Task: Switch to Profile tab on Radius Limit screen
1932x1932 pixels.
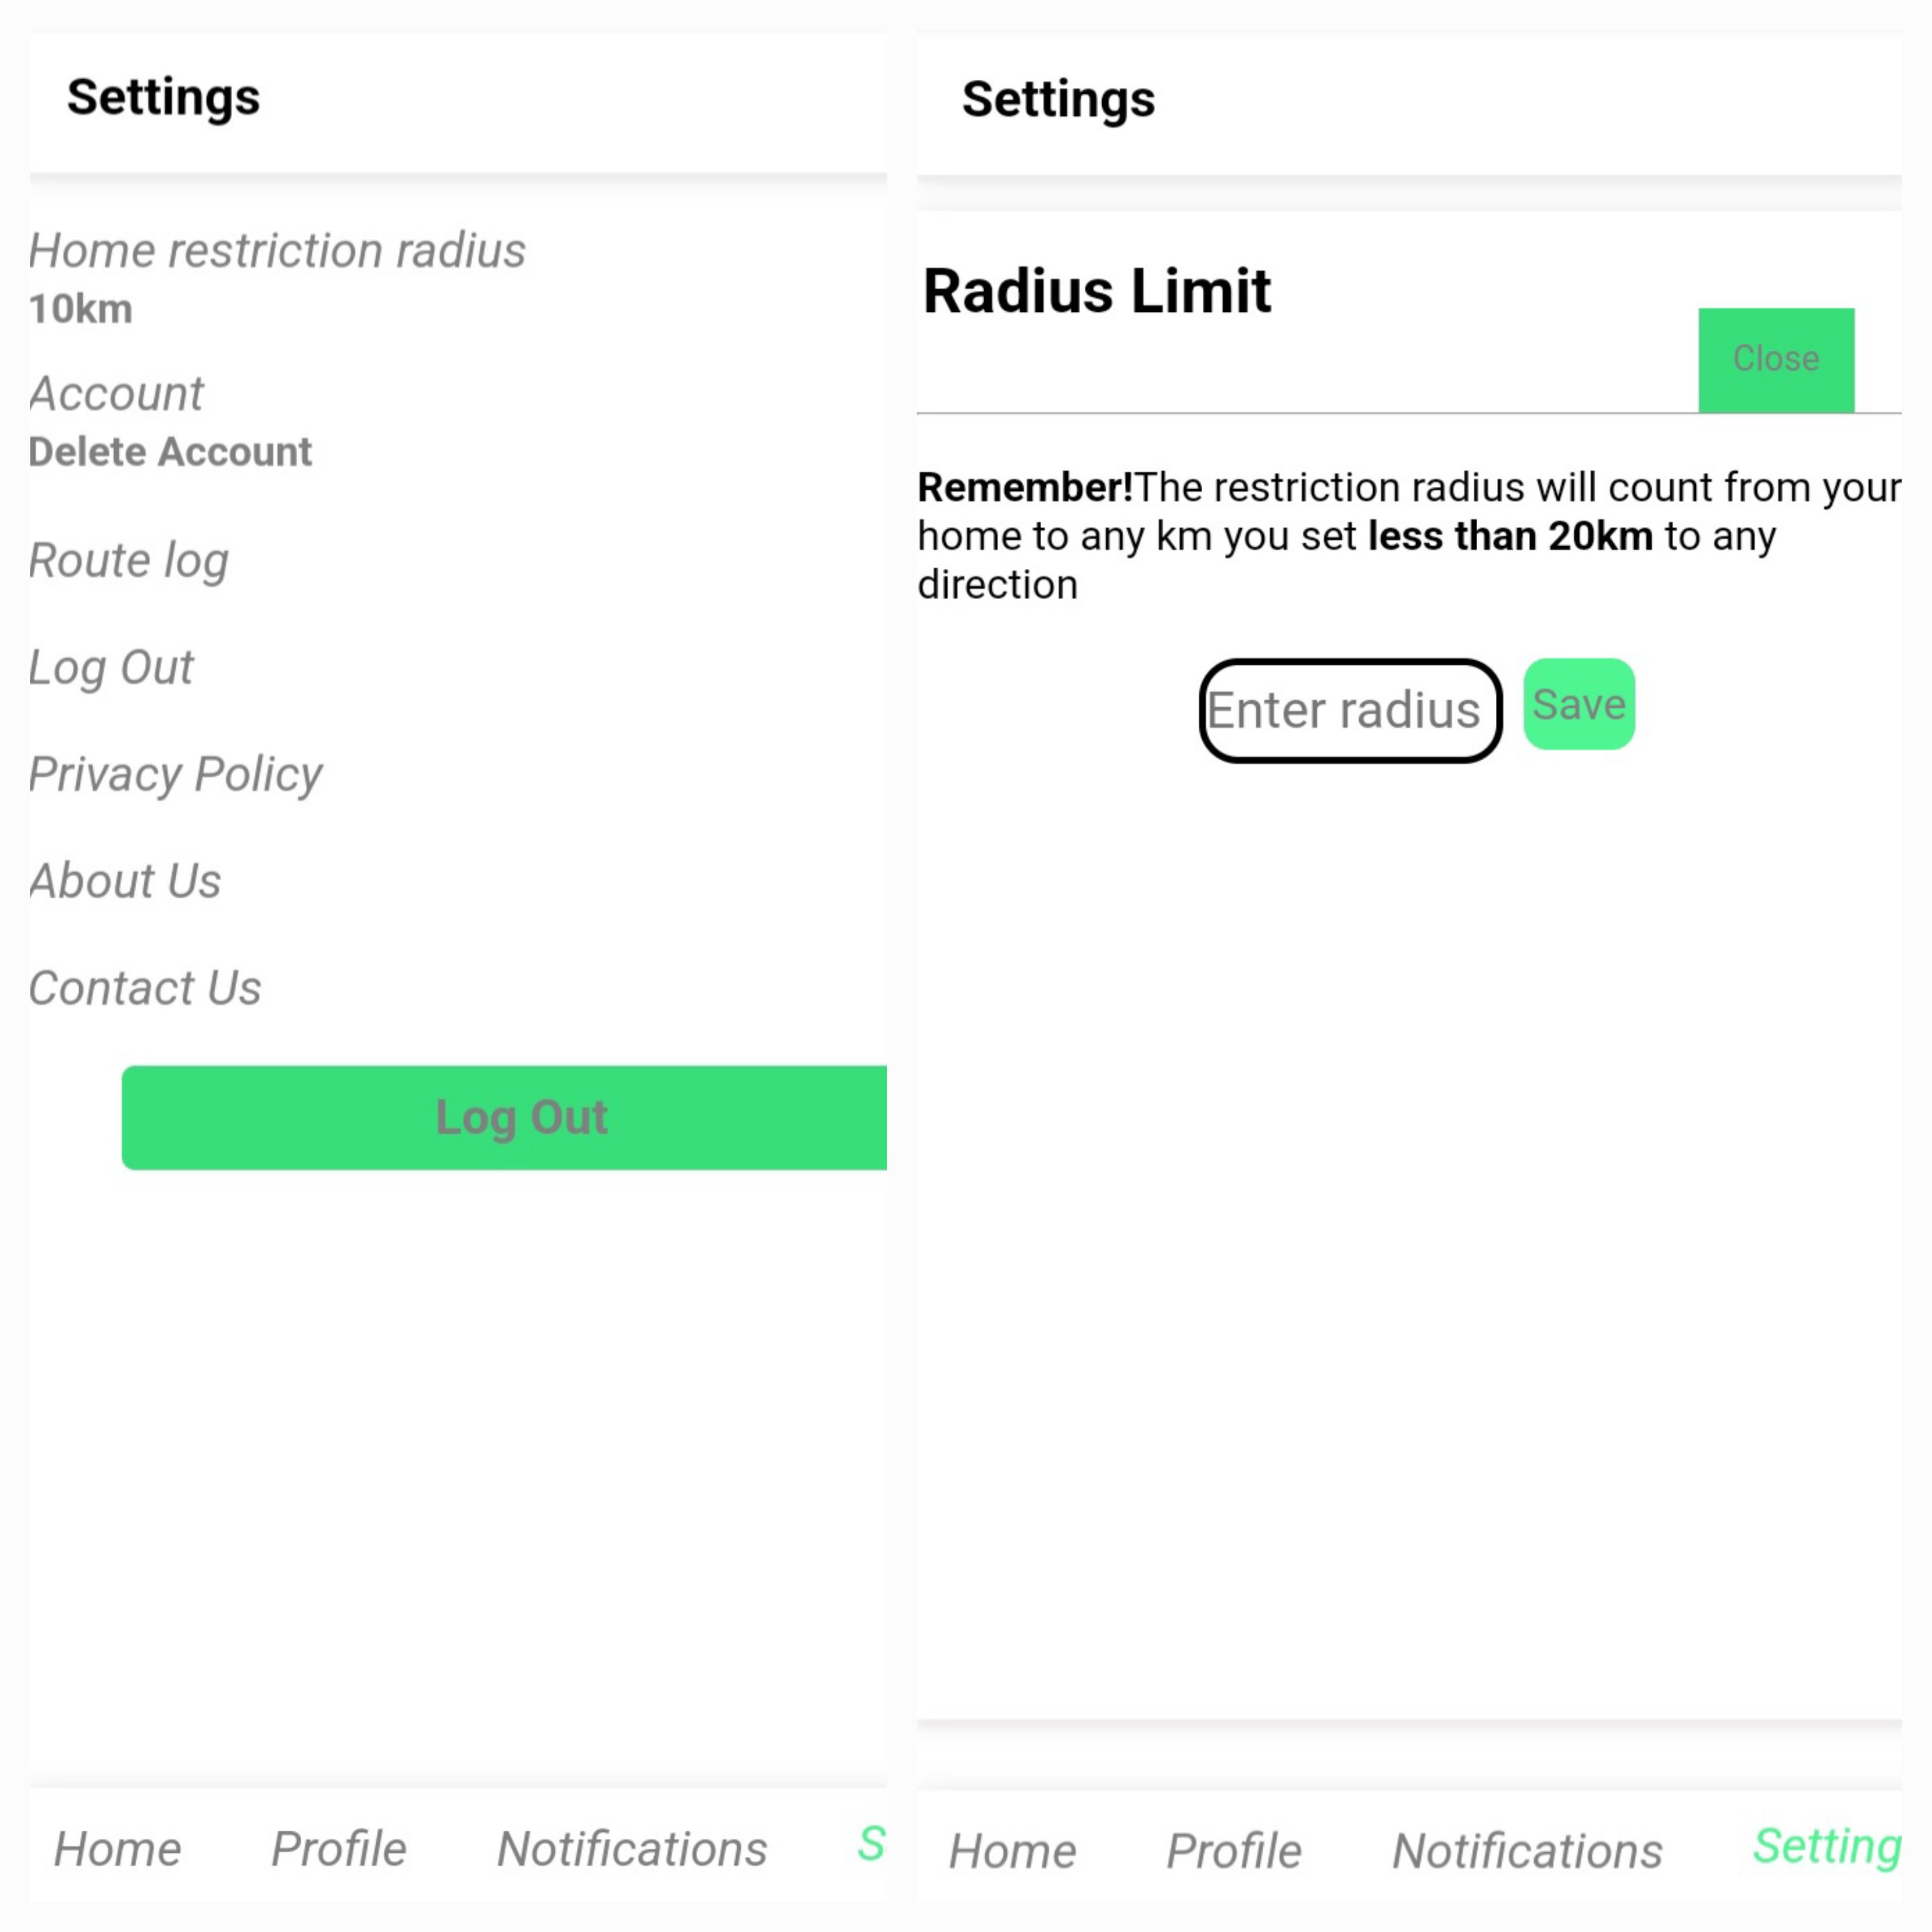Action: click(x=1234, y=1851)
